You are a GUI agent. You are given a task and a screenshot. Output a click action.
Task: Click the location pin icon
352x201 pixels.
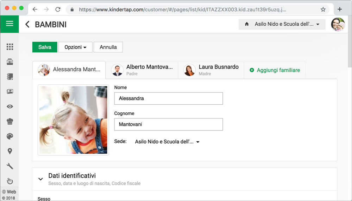pos(10,151)
